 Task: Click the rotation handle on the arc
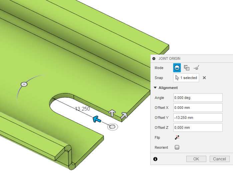click(24, 84)
